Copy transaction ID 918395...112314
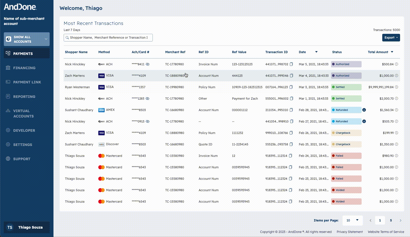The width and height of the screenshot is (410, 237). pyautogui.click(x=291, y=156)
